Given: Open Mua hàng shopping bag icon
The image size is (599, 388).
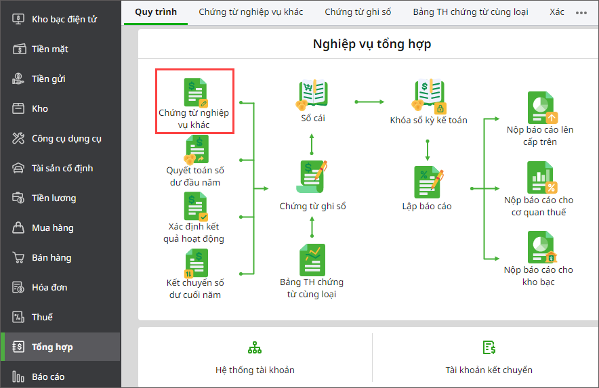Looking at the screenshot, I should coord(18,228).
